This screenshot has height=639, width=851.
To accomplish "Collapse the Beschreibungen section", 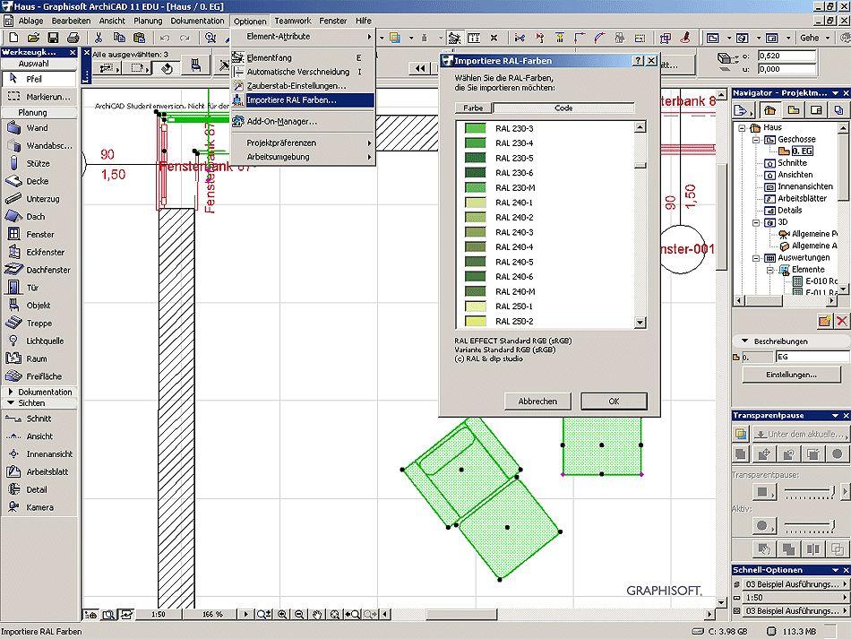I will 744,341.
